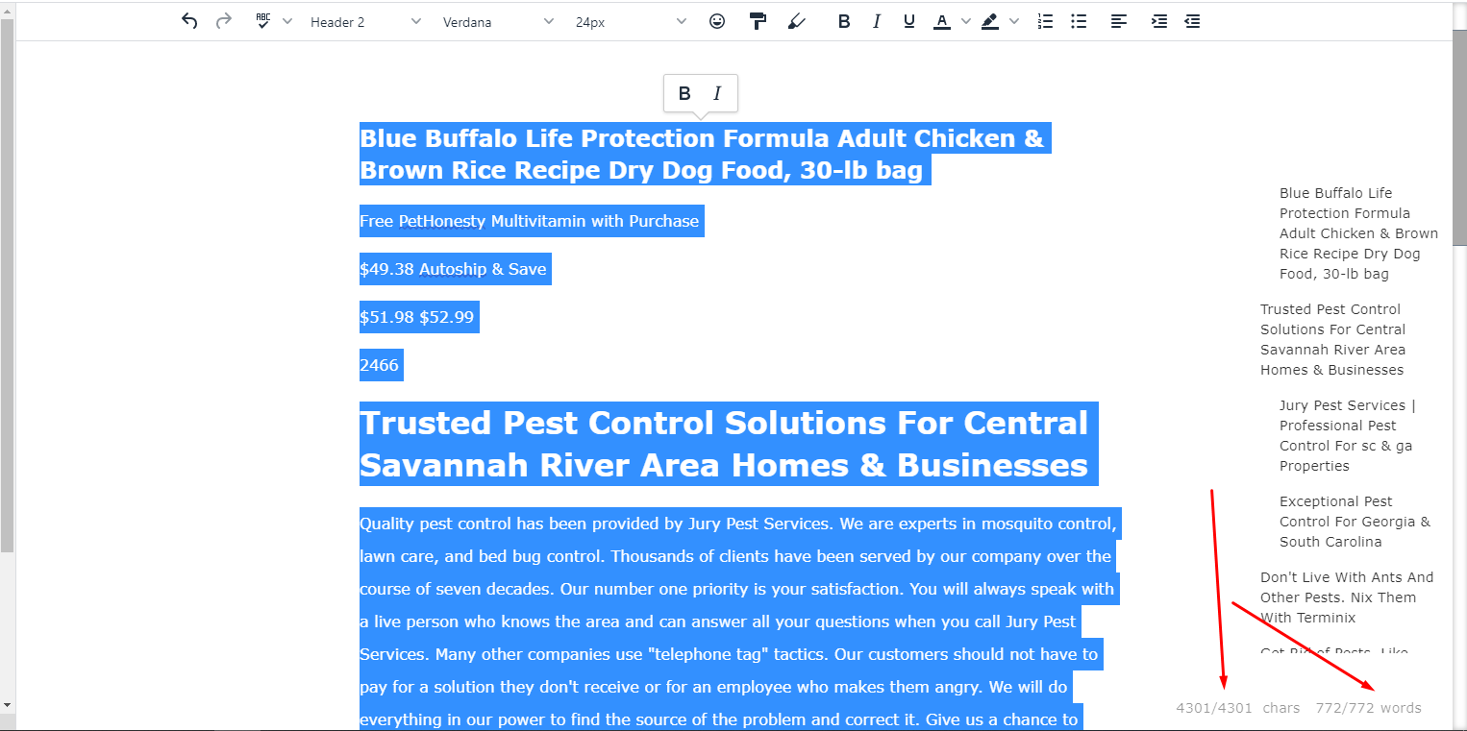Apply the current text color
The height and width of the screenshot is (731, 1467).
click(942, 21)
